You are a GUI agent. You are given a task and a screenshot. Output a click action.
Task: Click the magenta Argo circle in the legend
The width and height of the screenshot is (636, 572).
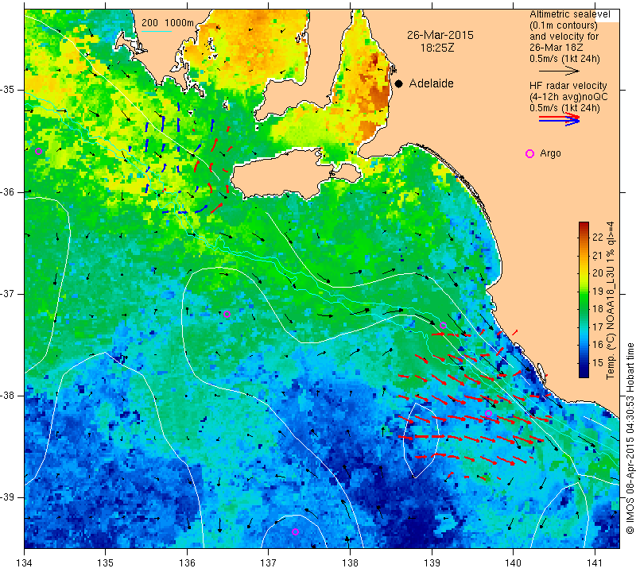[529, 153]
